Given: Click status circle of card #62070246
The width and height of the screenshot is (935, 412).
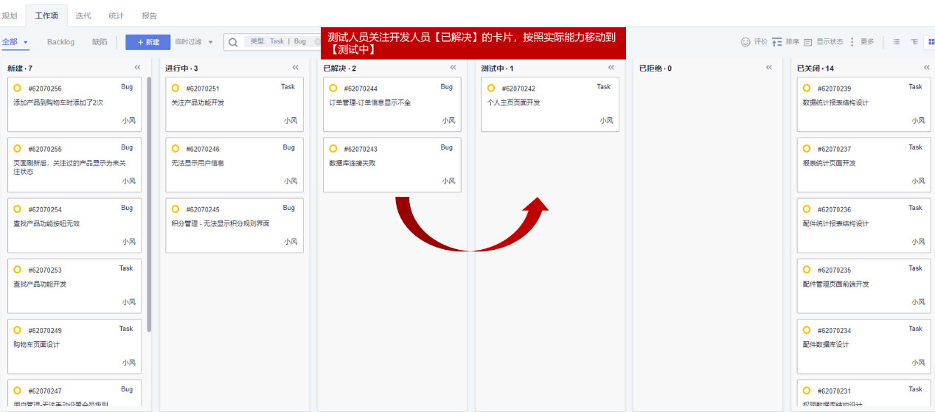Looking at the screenshot, I should coord(175,148).
